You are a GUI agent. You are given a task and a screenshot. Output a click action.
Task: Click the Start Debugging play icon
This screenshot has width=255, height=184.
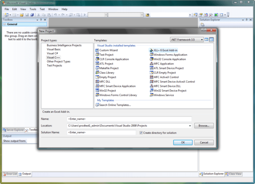point(85,15)
